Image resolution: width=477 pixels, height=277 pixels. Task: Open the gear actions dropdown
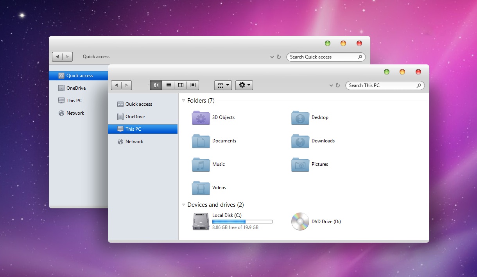click(x=244, y=85)
